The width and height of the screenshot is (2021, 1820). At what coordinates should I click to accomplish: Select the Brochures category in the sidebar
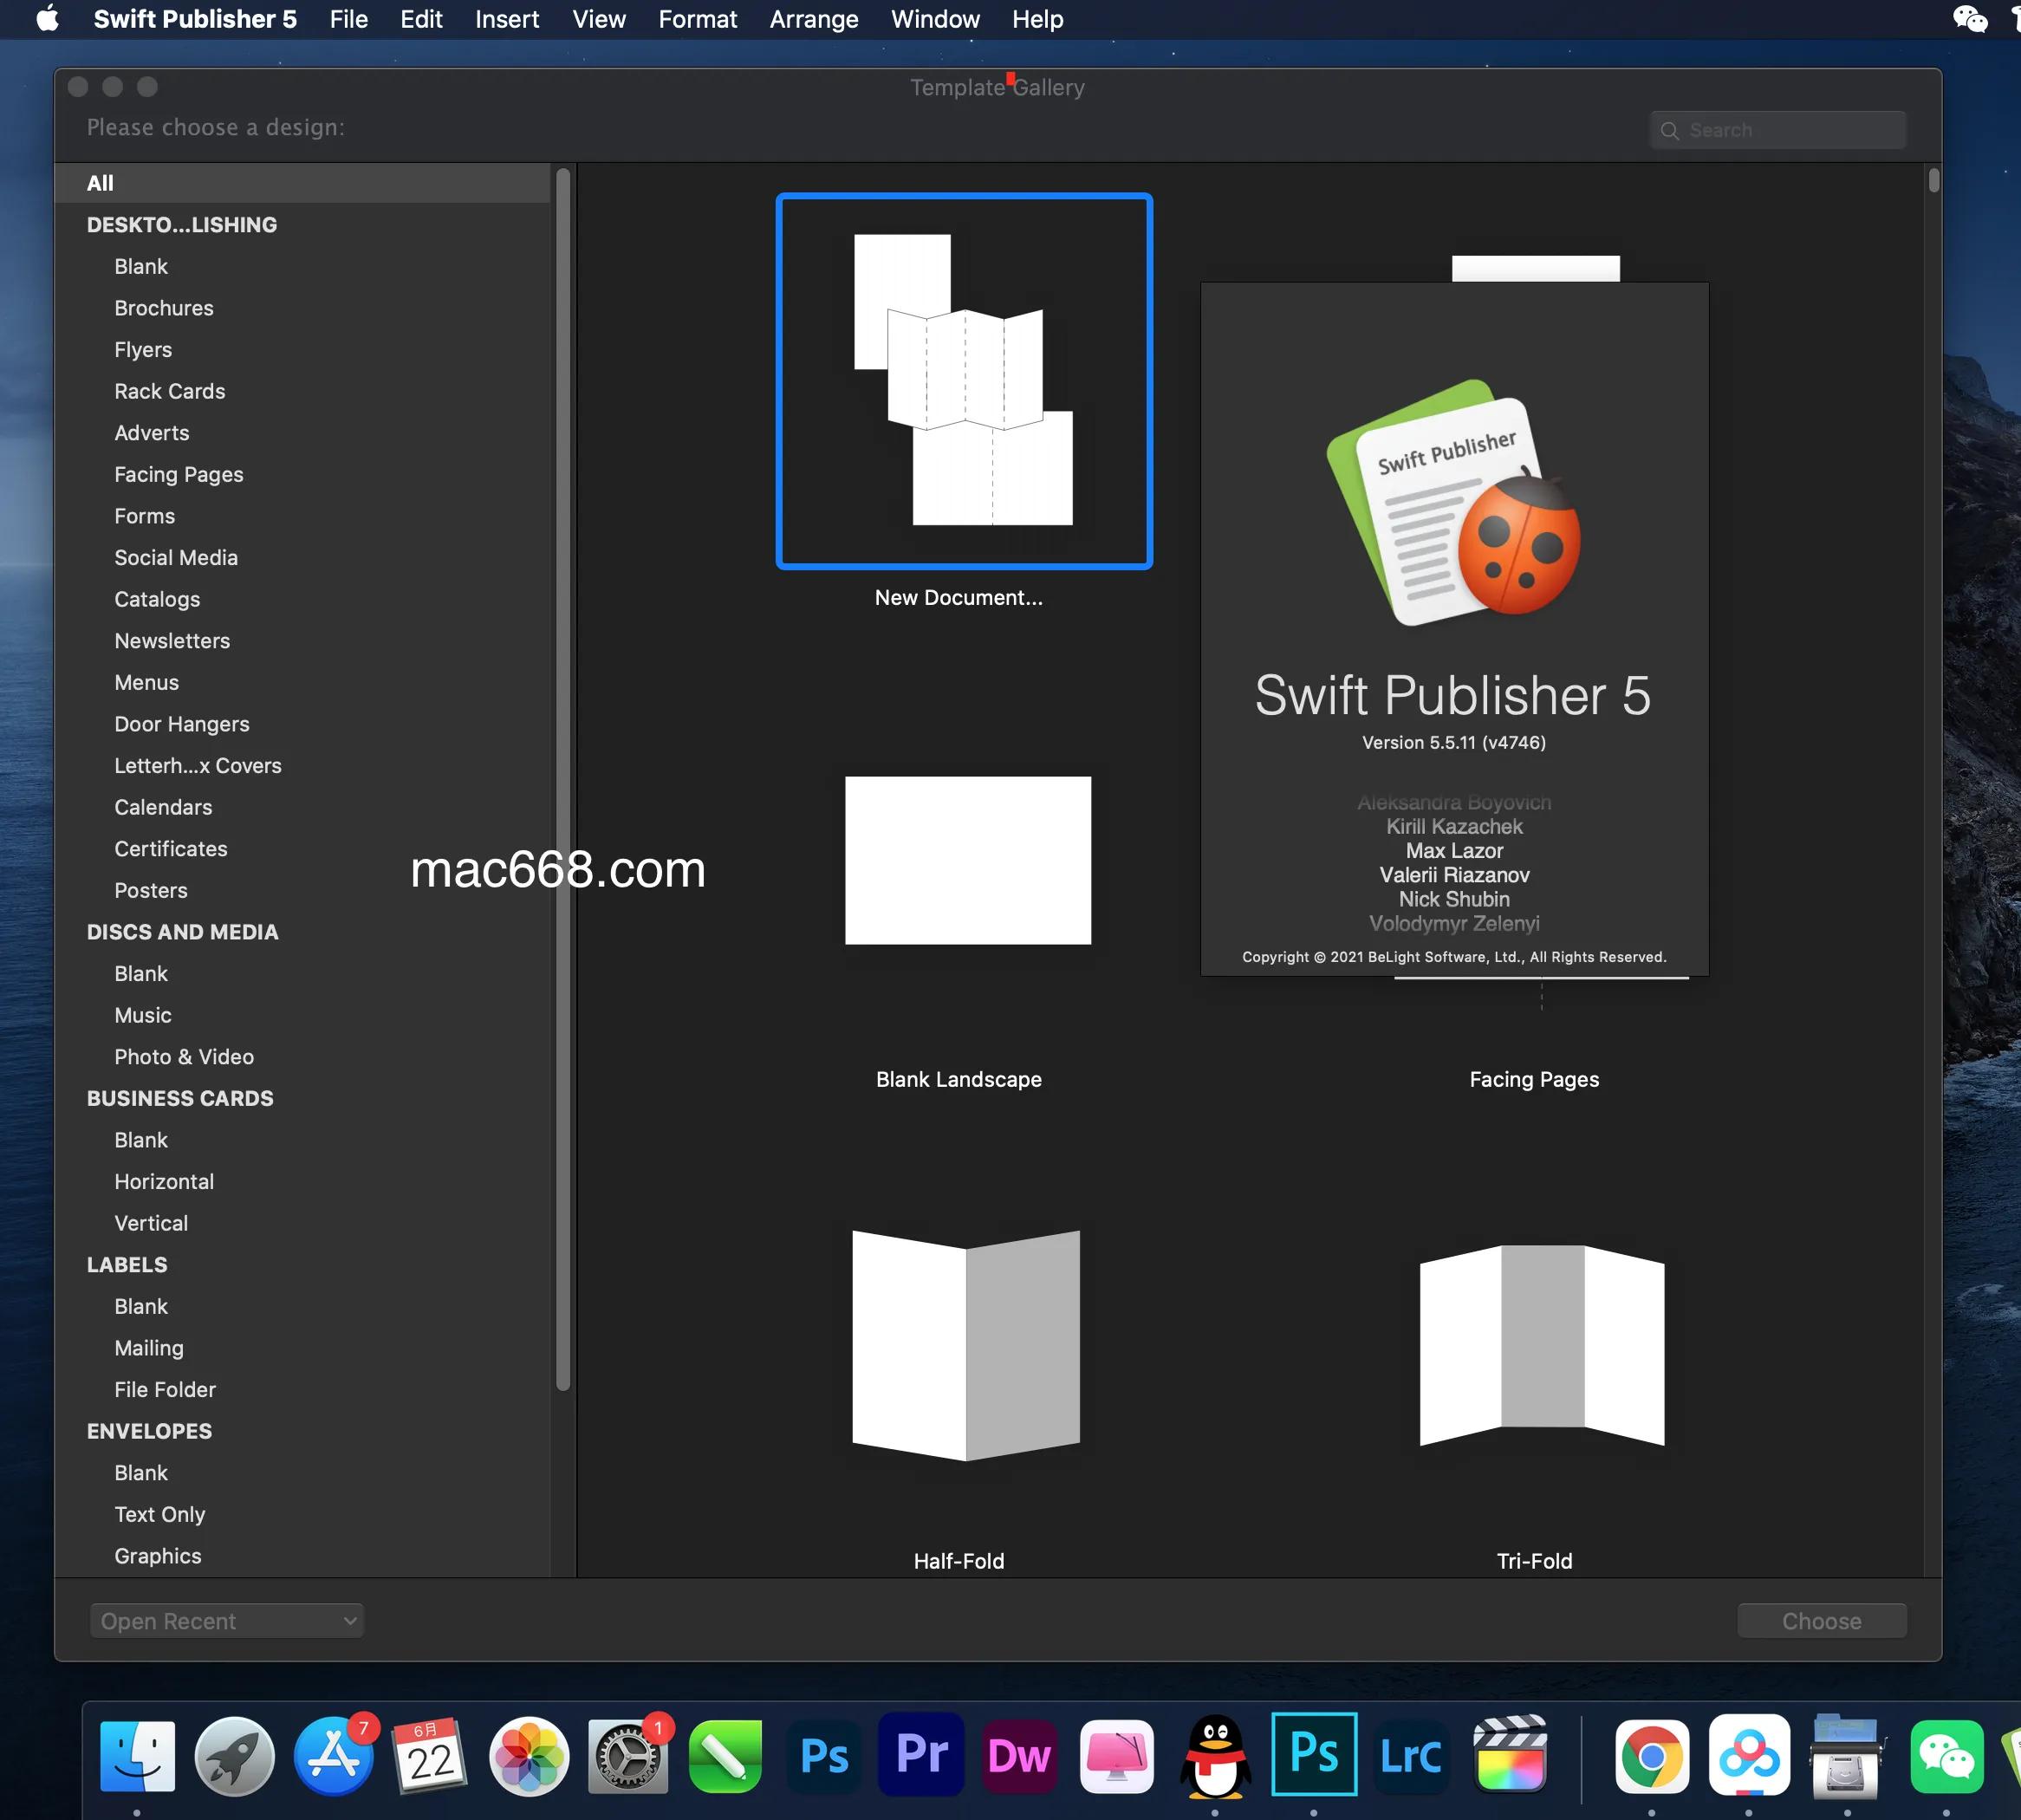coord(164,308)
